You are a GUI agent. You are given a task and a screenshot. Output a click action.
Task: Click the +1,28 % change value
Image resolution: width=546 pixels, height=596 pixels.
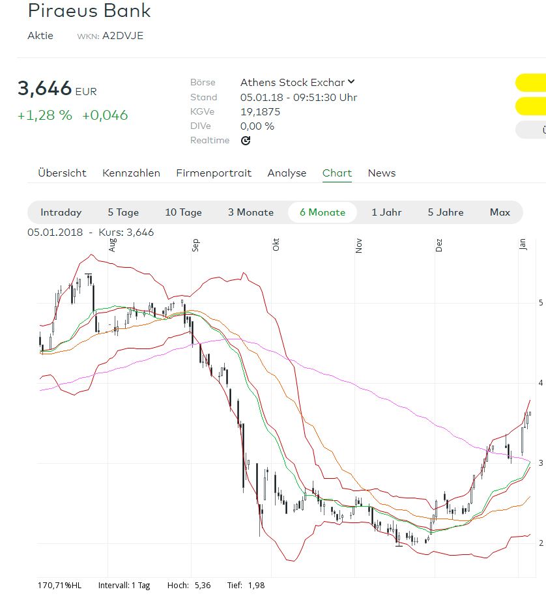45,115
